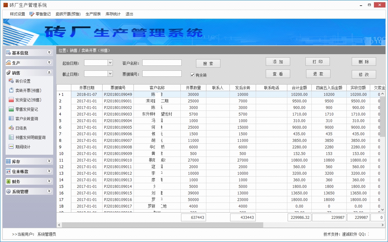Click the 查看 button
The width and height of the screenshot is (388, 242).
tap(278, 74)
